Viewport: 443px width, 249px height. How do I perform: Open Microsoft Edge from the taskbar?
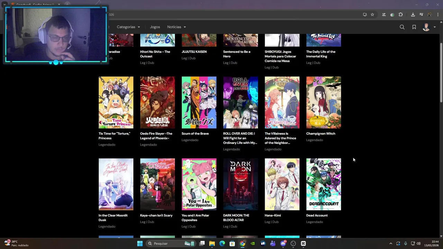[x=222, y=243]
